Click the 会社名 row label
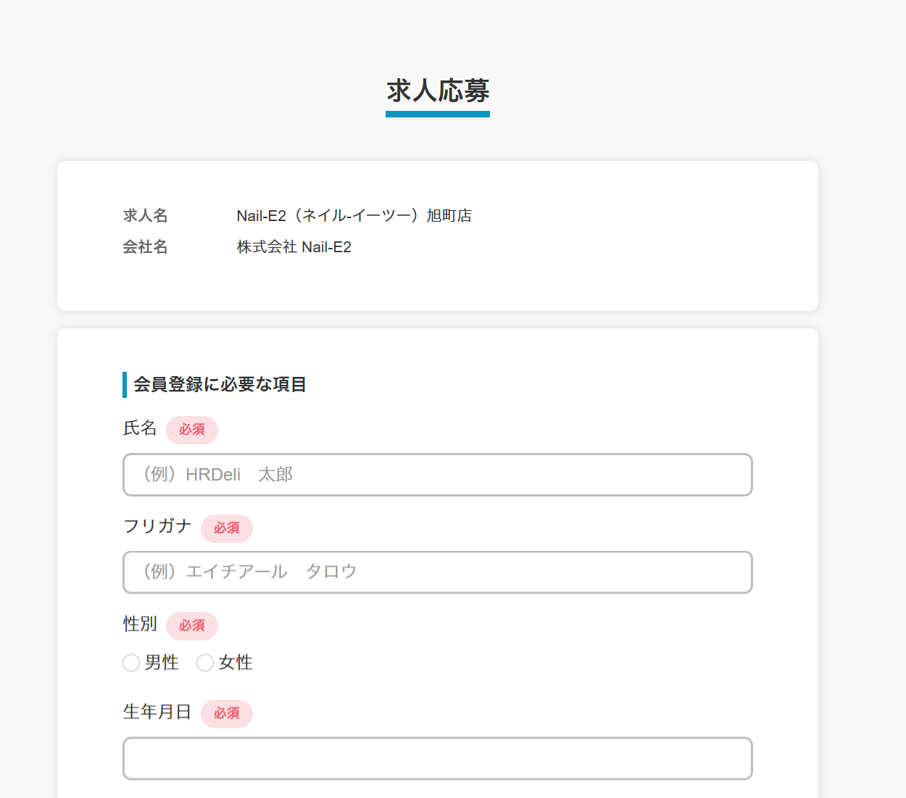 pyautogui.click(x=145, y=247)
